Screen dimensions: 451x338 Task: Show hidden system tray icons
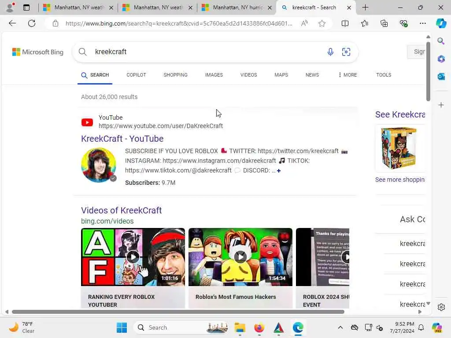340,327
